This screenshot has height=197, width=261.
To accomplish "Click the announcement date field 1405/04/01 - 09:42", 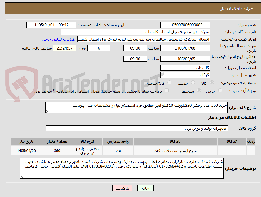I will (x=51, y=25).
